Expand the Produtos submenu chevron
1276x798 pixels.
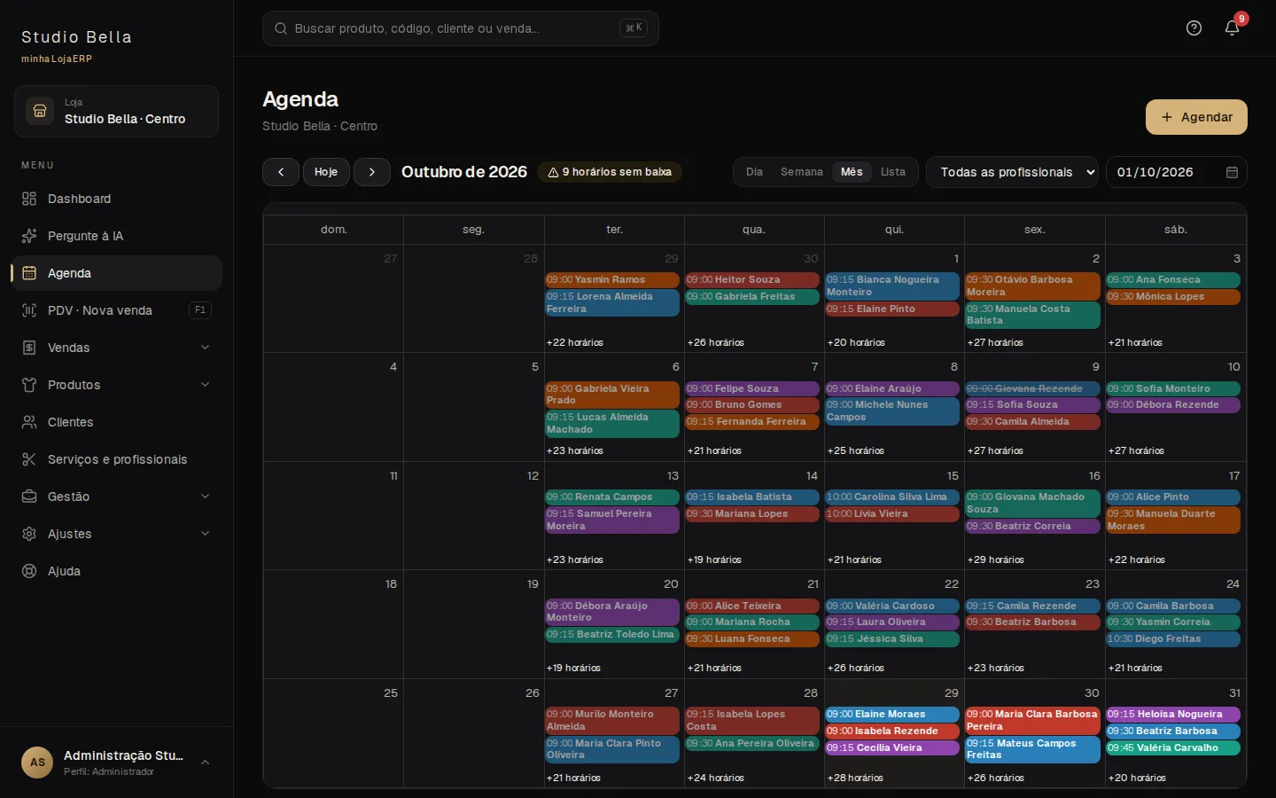pos(206,385)
